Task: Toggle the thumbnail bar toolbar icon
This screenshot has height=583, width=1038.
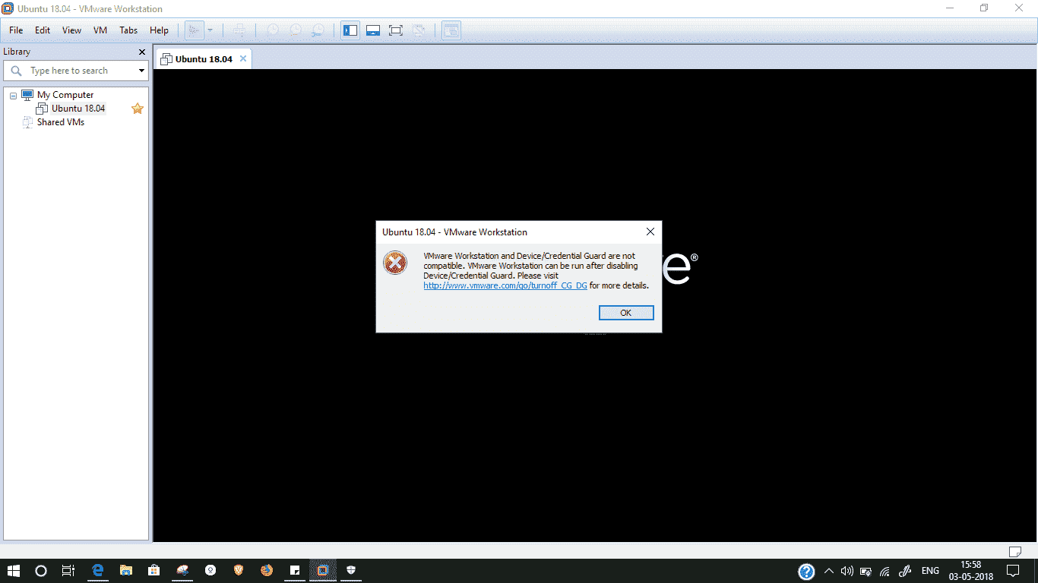Action: point(373,30)
